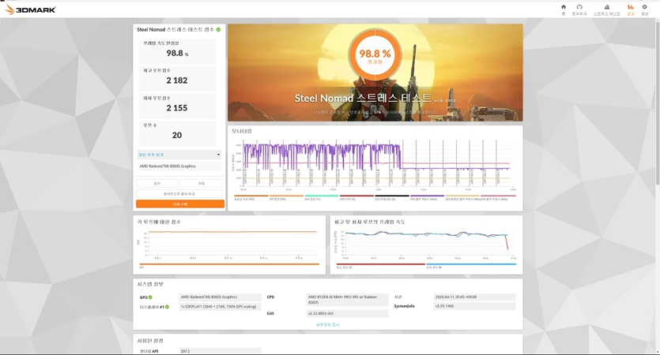This screenshot has width=660, height=355.
Task: Toggle the purple GPU clock legend line
Action: [x=428, y=196]
